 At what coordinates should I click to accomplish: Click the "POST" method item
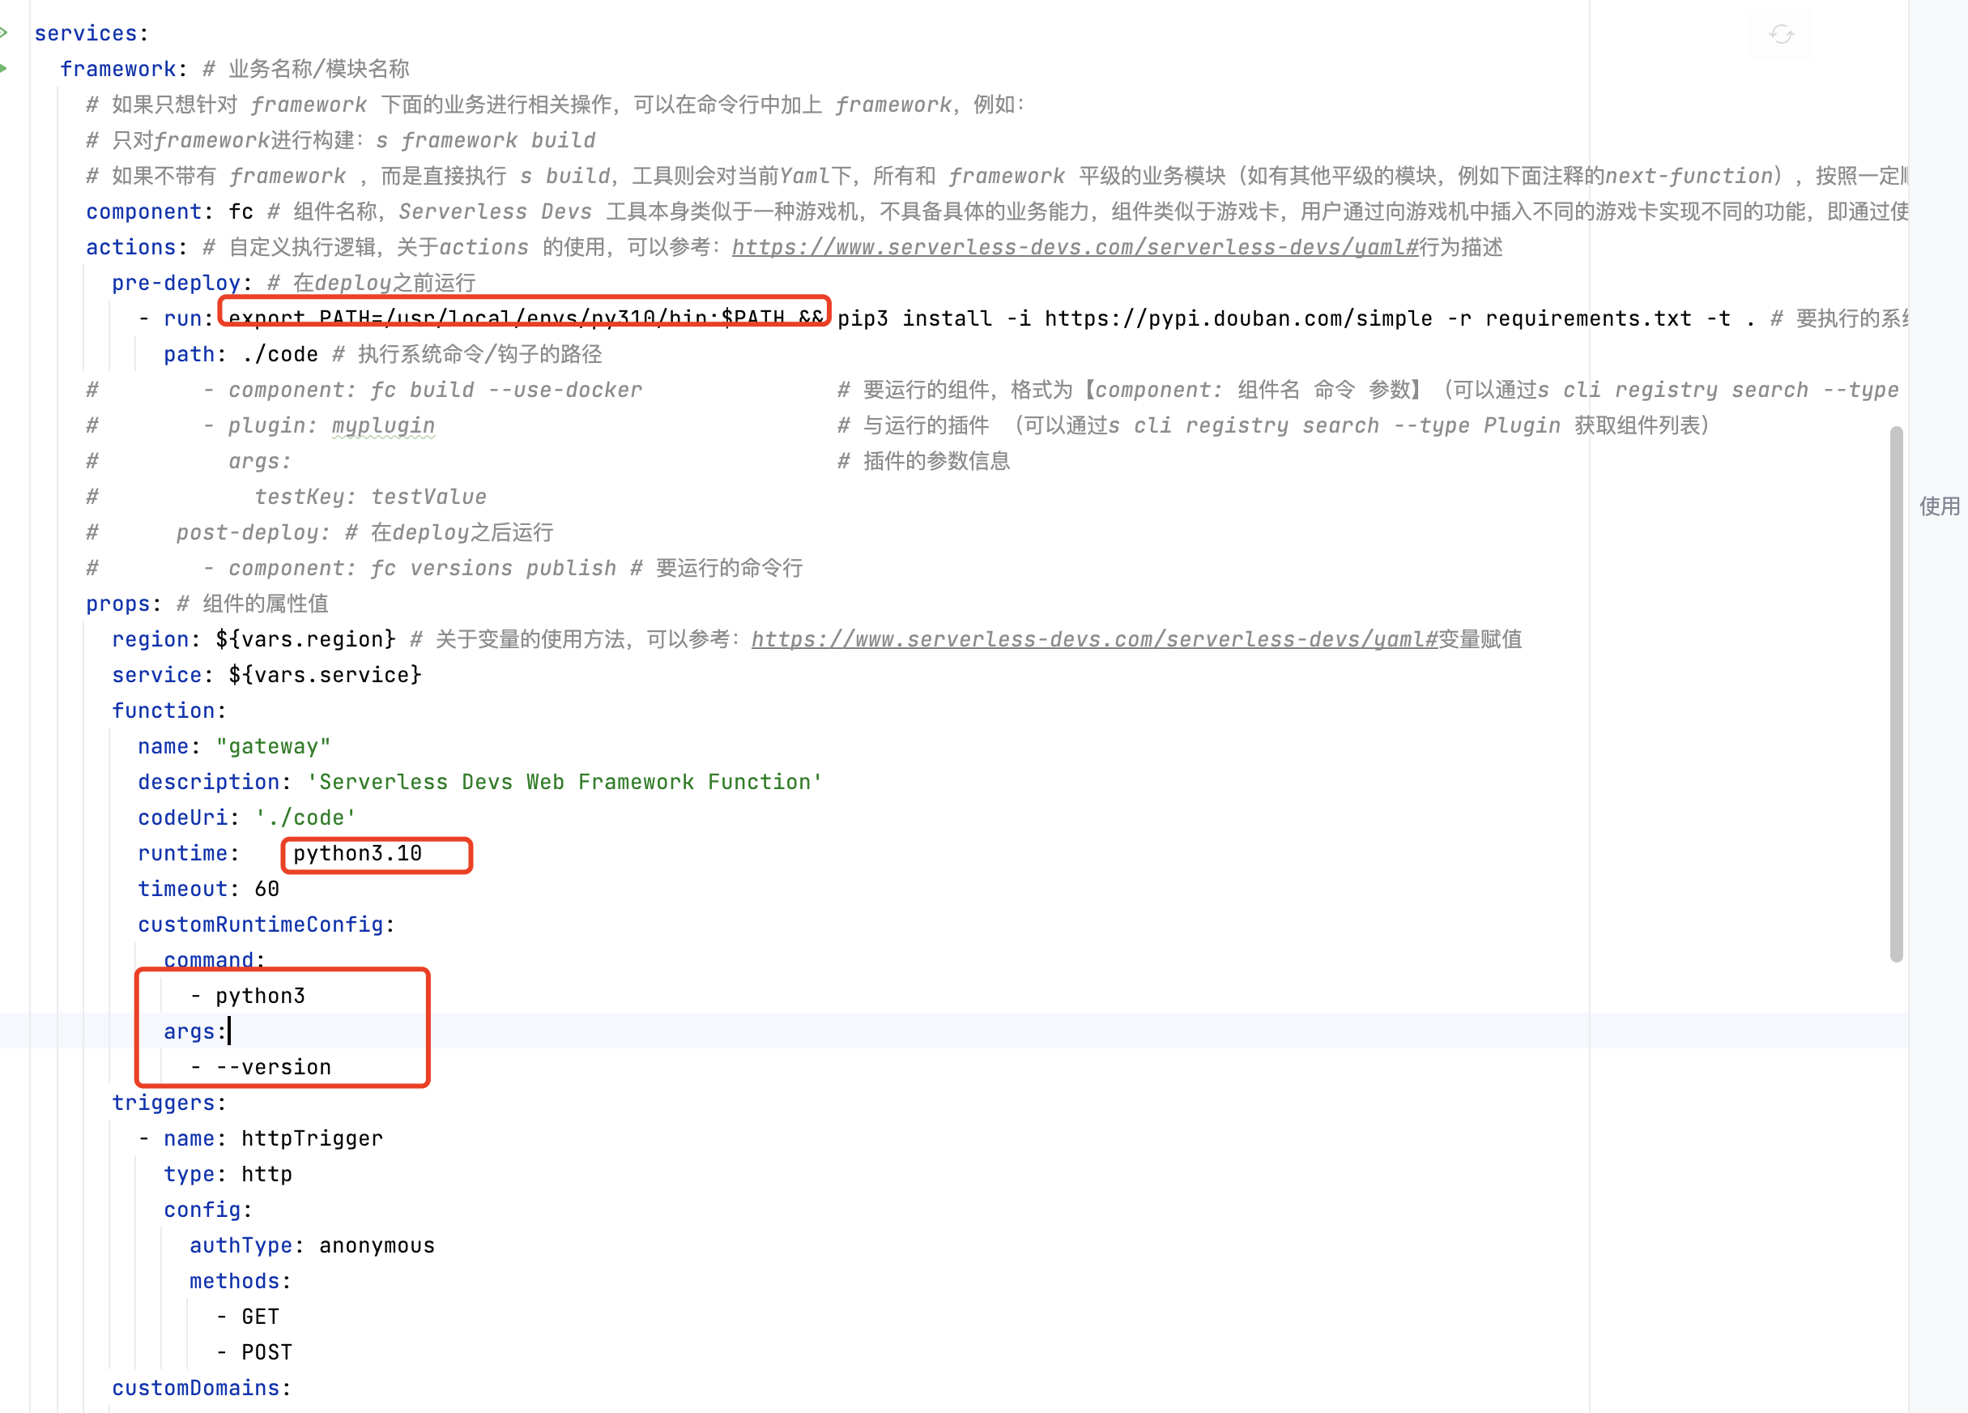tap(267, 1352)
